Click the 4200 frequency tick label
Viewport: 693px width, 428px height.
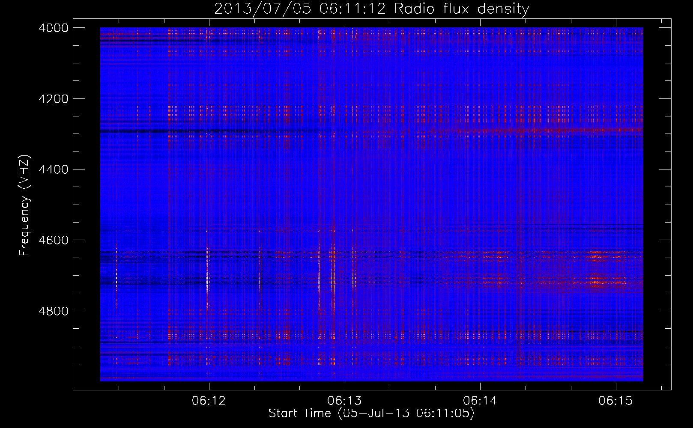(x=54, y=99)
